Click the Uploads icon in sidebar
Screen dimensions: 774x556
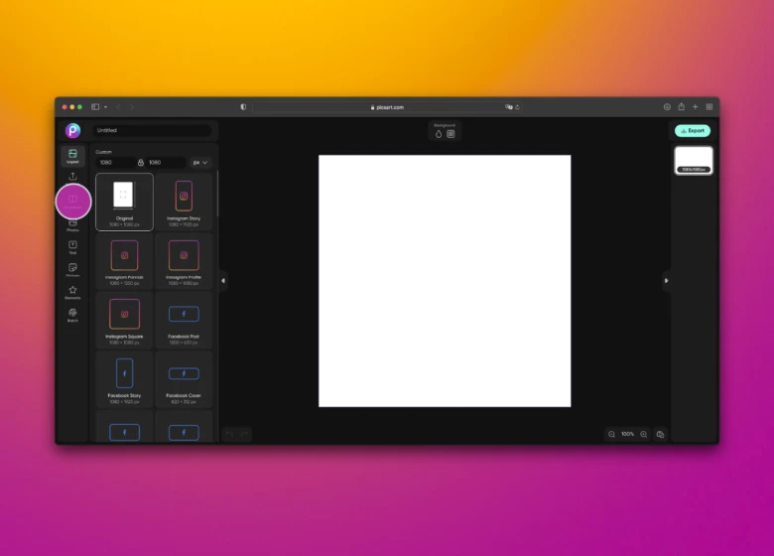[72, 177]
